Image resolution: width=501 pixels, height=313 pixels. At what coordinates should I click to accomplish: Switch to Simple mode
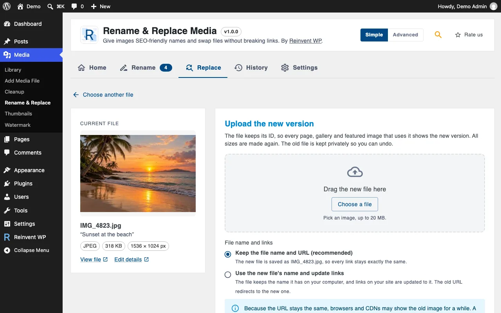click(x=374, y=35)
